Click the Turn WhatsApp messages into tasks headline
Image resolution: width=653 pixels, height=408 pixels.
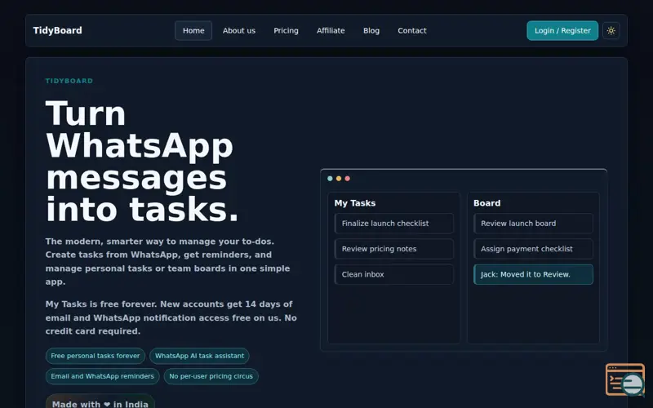(142, 161)
